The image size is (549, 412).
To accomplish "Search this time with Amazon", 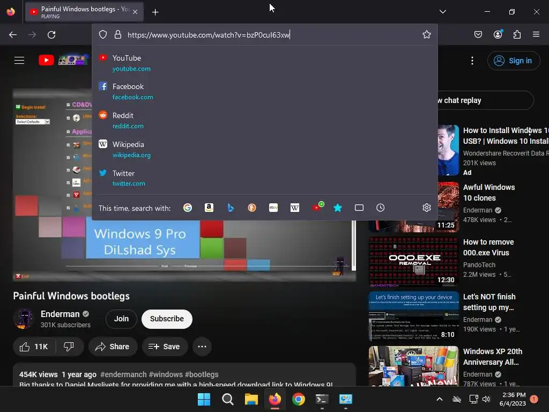I will [x=209, y=208].
